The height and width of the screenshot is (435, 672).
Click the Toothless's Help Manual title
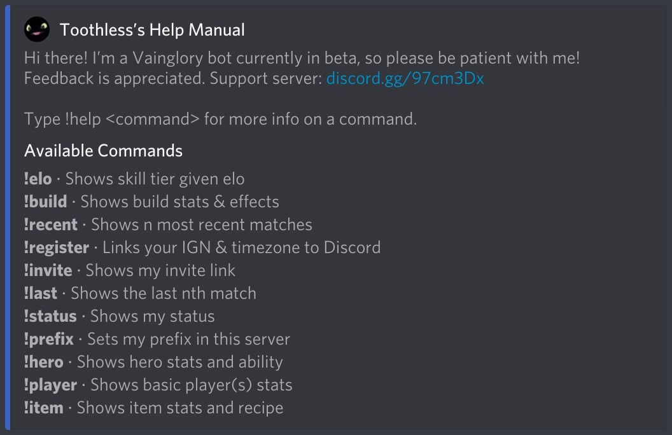click(151, 29)
